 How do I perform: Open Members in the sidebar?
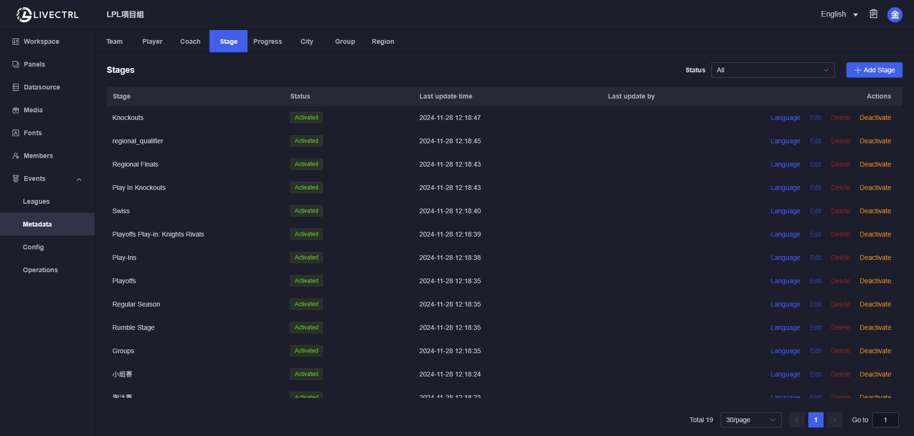point(38,156)
